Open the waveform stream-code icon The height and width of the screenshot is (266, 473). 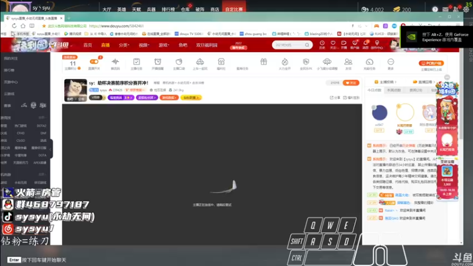(115, 62)
